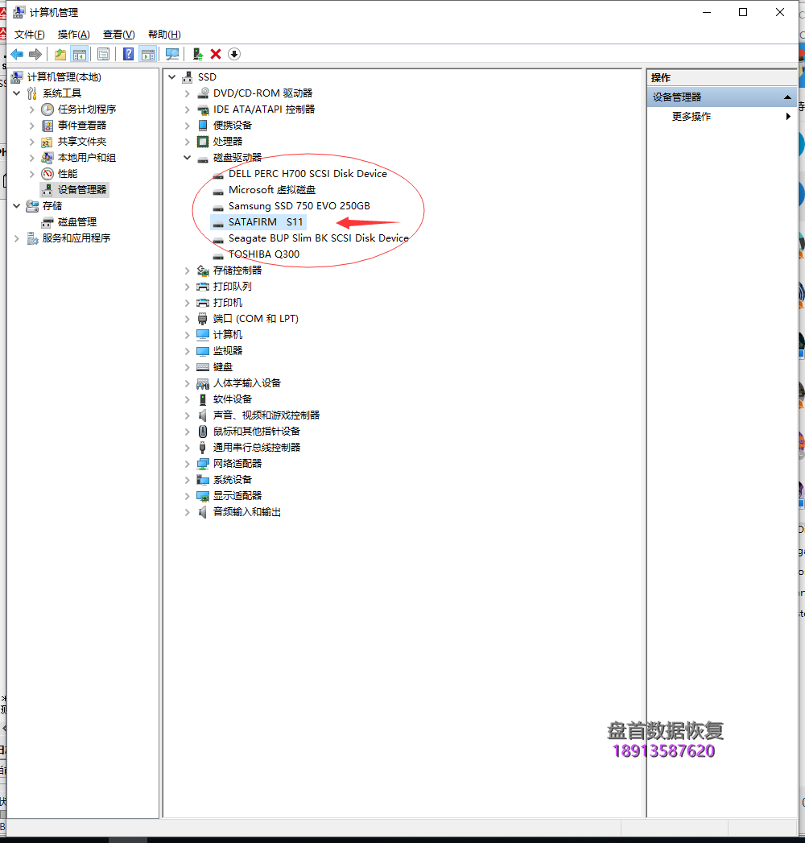Expand the 存储控制器 category
The height and width of the screenshot is (843, 805).
[187, 271]
